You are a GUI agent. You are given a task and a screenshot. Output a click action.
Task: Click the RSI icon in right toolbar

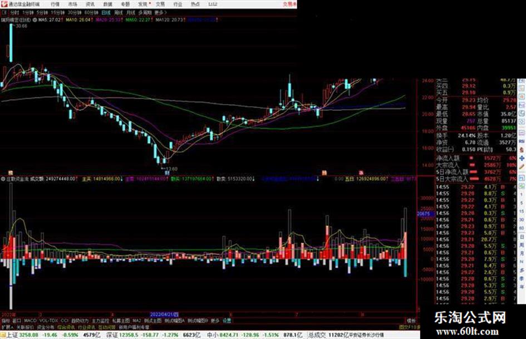click(x=522, y=141)
